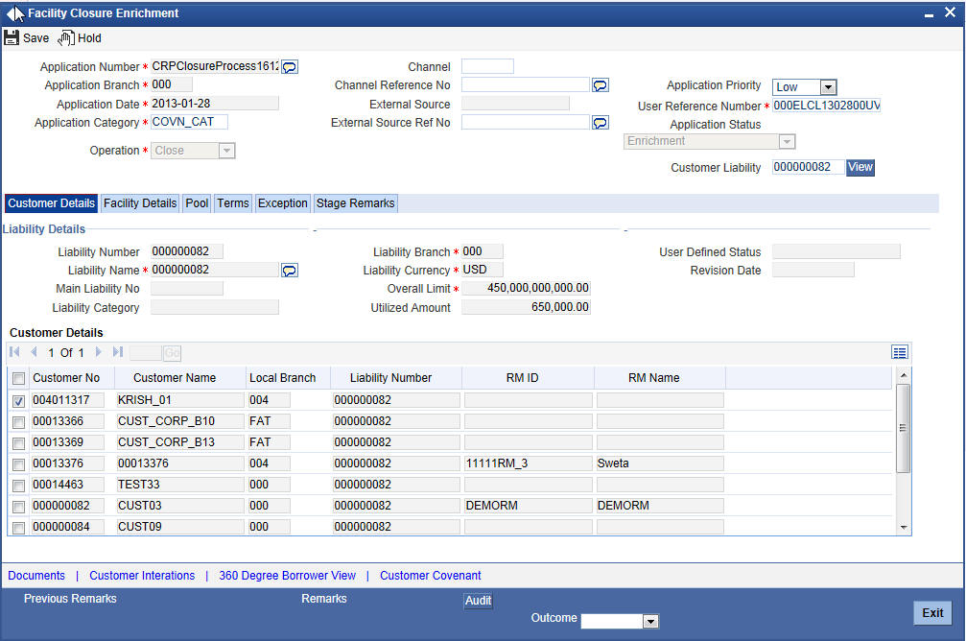
Task: Click RM Name cell Sweta
Action: 660,463
